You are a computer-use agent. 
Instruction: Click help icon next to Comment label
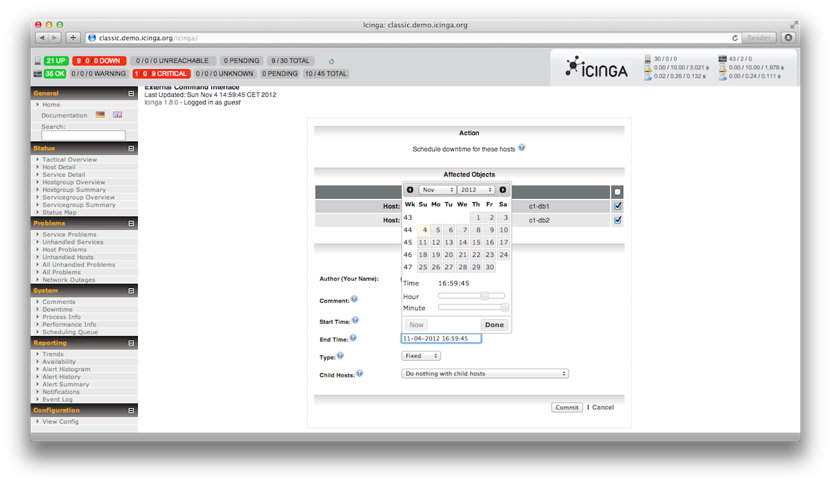pyautogui.click(x=354, y=300)
